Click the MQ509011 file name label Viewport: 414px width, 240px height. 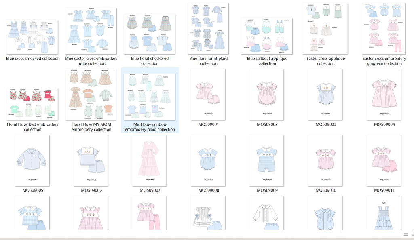pyautogui.click(x=384, y=190)
